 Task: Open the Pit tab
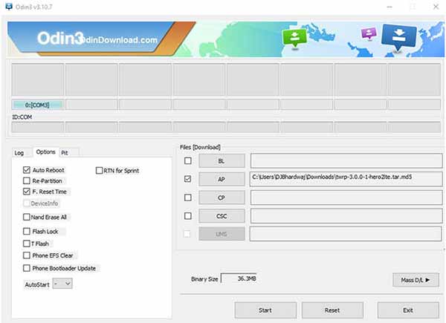tap(65, 153)
